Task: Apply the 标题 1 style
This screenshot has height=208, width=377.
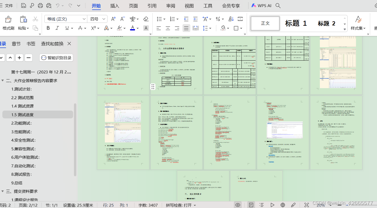Action: pos(296,23)
